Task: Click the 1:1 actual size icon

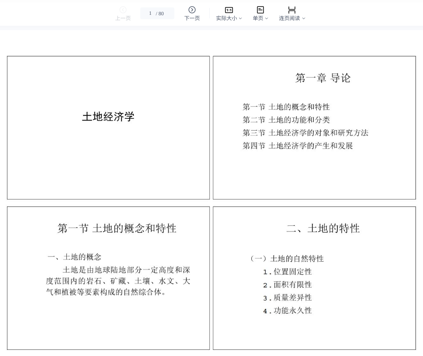Action: pyautogui.click(x=229, y=10)
